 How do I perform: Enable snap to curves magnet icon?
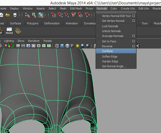click(60, 15)
